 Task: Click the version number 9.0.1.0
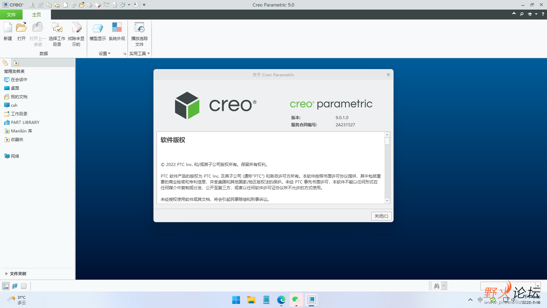(x=342, y=118)
